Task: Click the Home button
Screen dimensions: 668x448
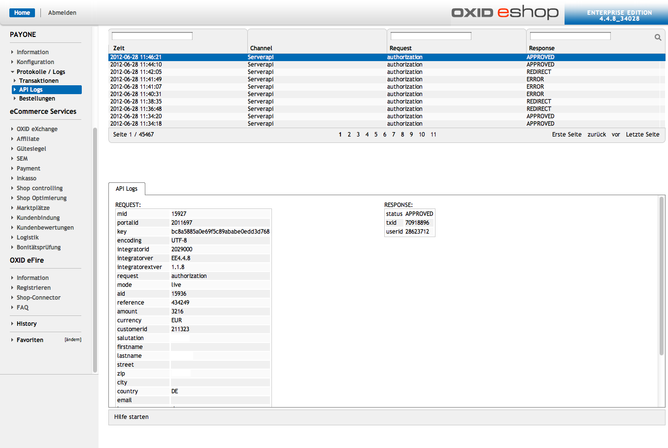Action: point(22,13)
